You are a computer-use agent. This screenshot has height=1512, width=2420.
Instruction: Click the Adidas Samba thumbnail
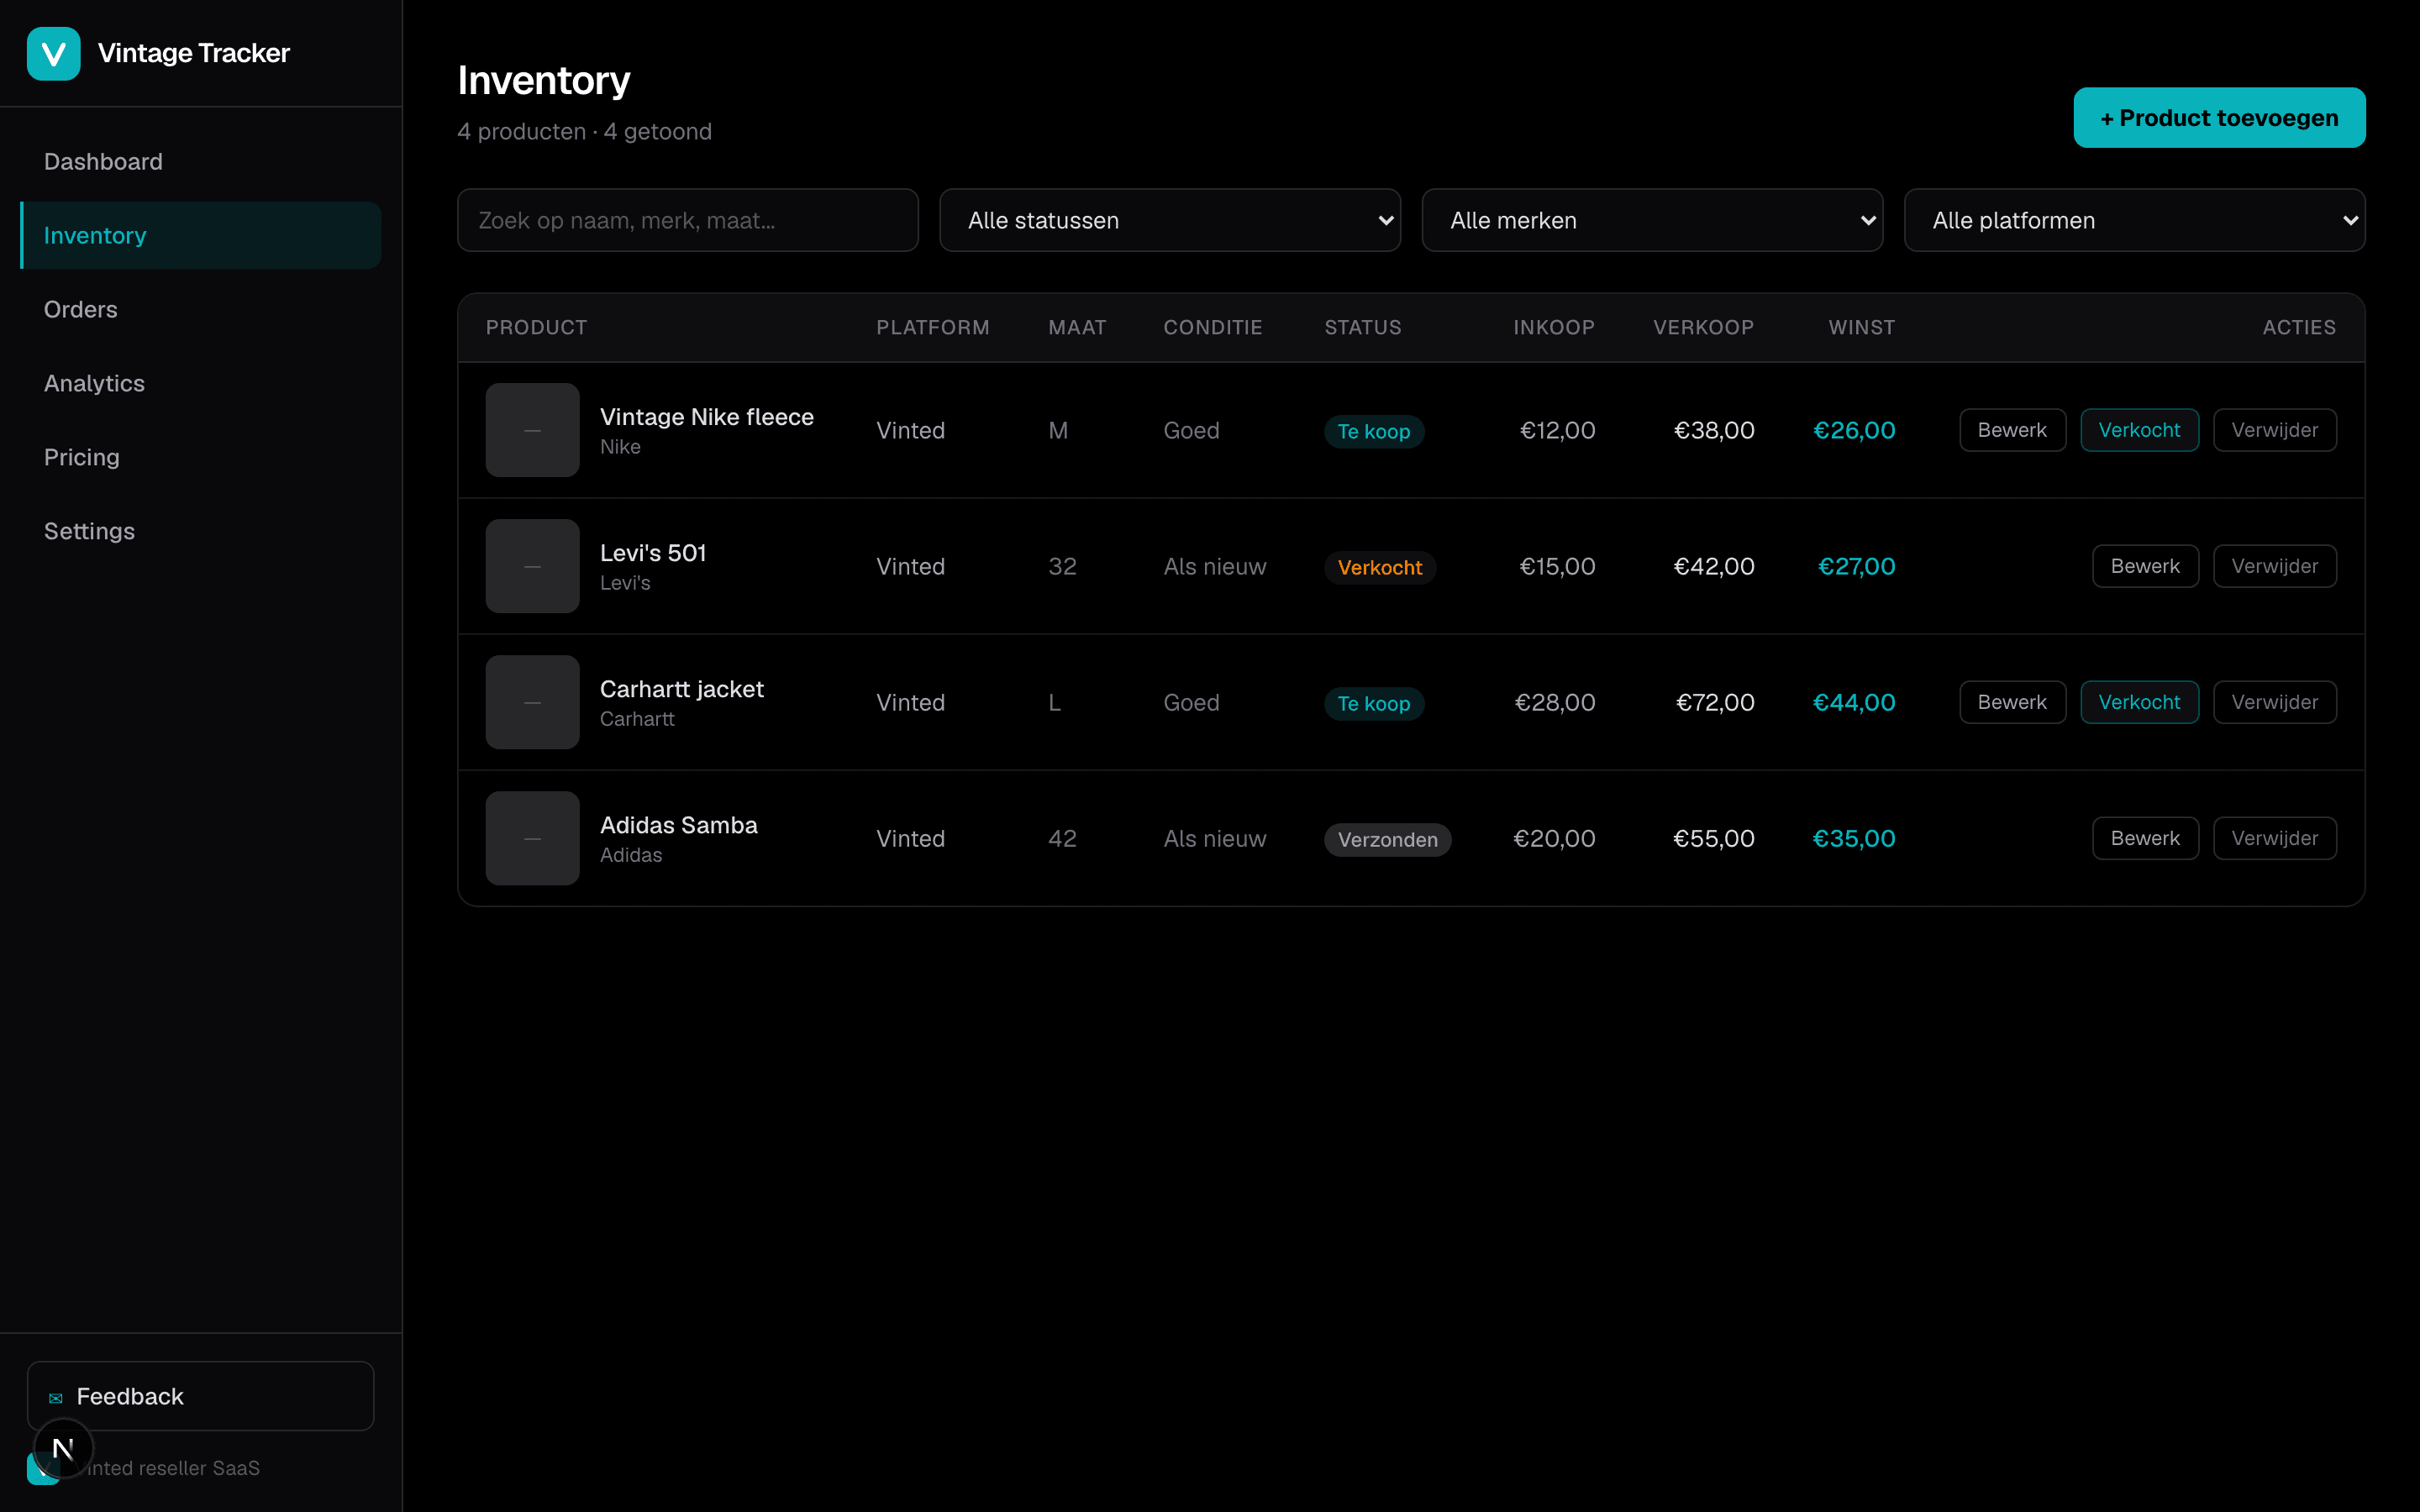532,838
